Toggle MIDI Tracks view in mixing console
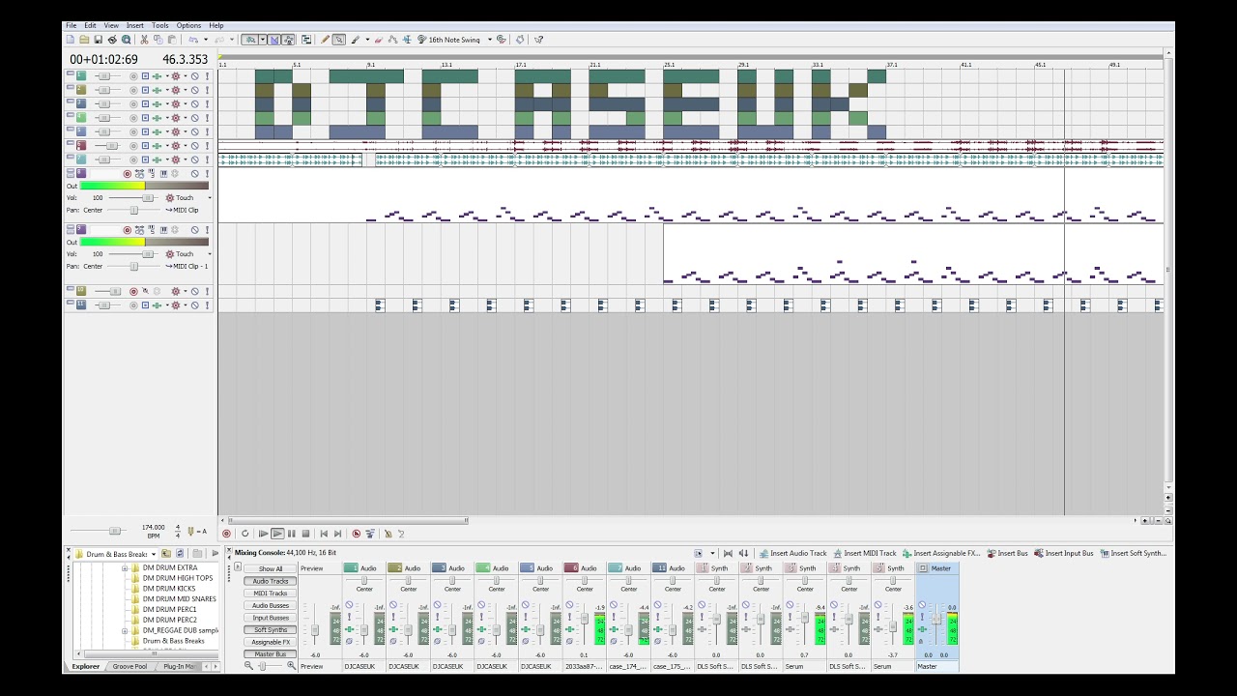 pyautogui.click(x=271, y=594)
